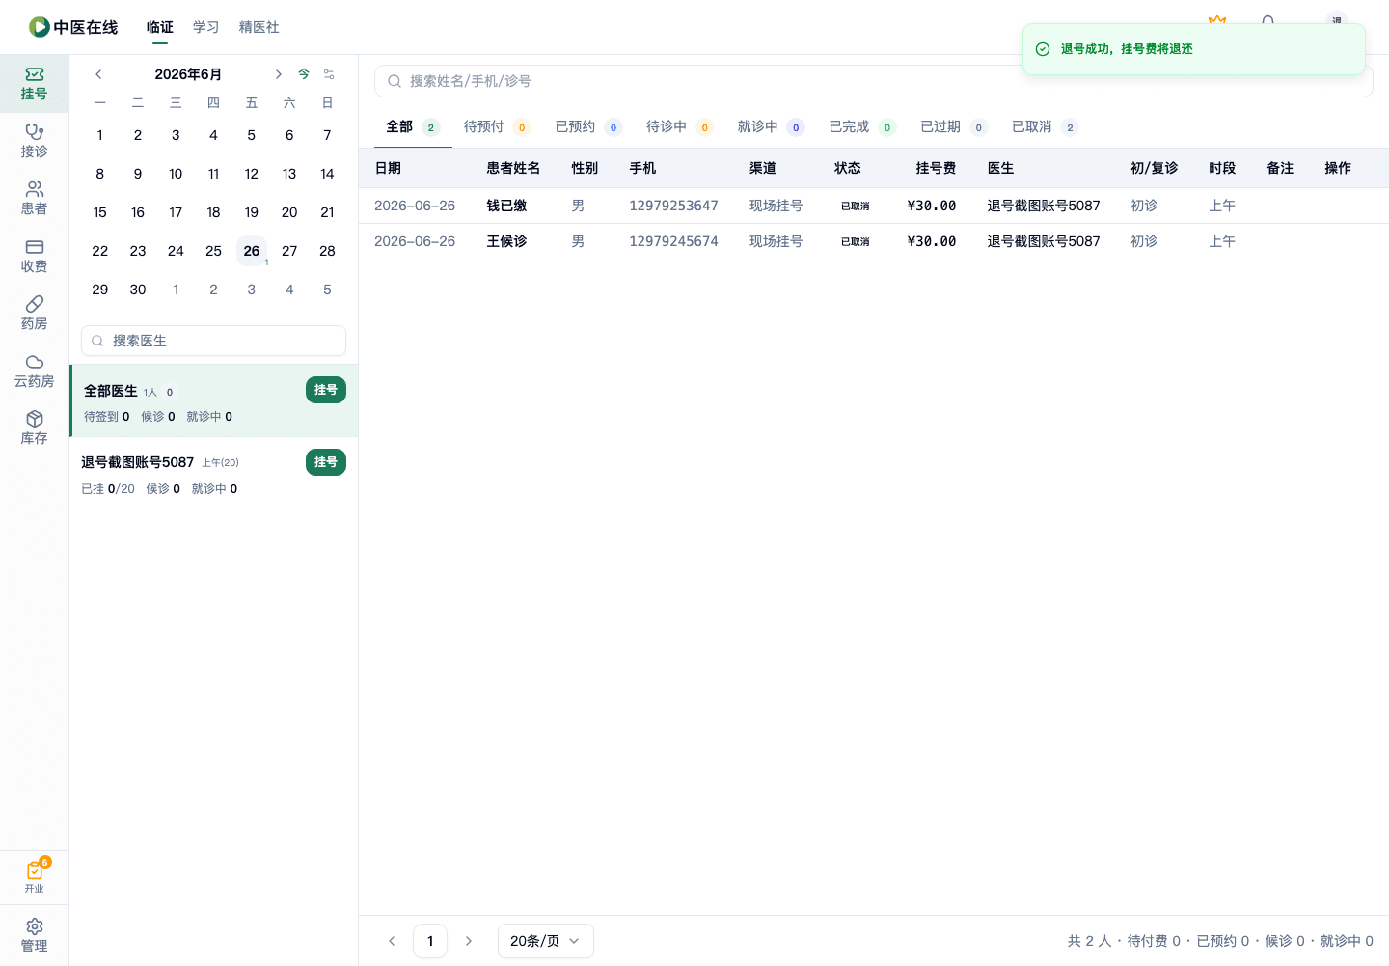Switch to the 学习 top tab
Image resolution: width=1389 pixels, height=966 pixels.
point(206,27)
